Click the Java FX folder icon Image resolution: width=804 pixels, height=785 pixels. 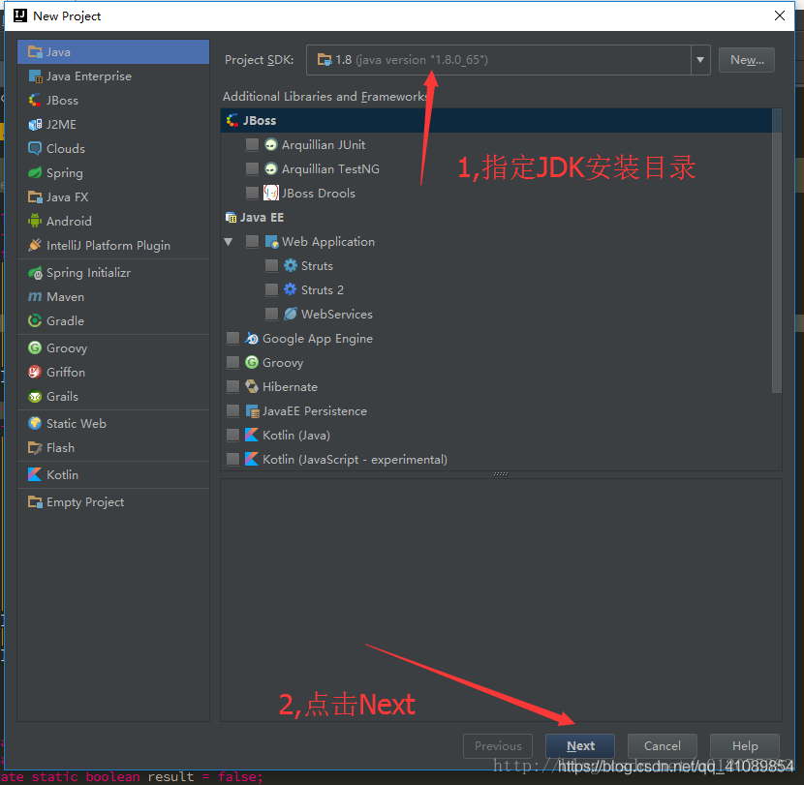[35, 196]
